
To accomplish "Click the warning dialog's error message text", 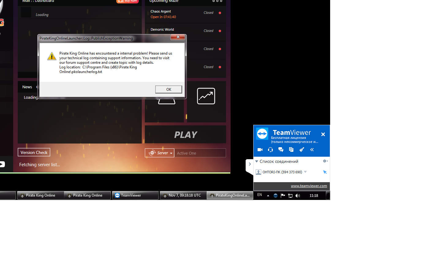I will [116, 63].
